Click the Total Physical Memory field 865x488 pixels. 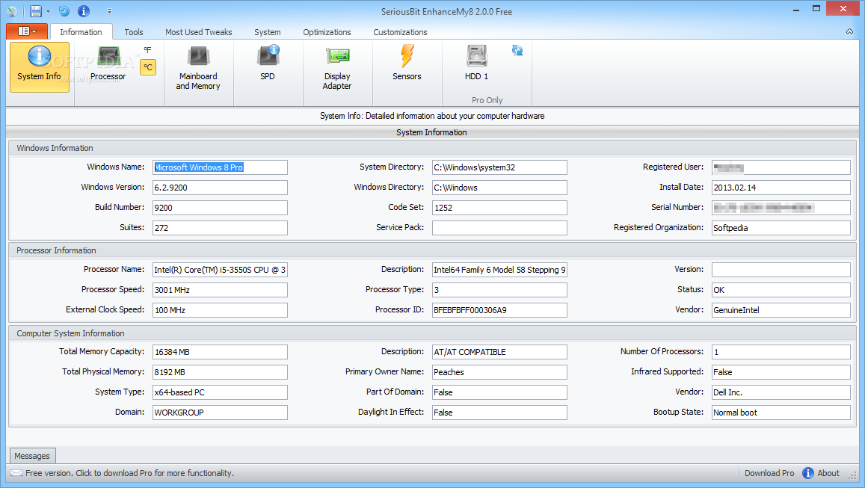(220, 372)
